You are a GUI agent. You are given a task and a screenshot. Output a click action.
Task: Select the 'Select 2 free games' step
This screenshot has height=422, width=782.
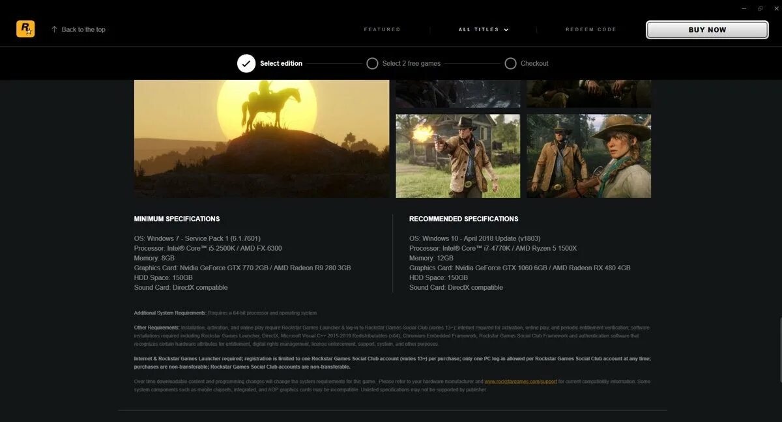(x=403, y=63)
